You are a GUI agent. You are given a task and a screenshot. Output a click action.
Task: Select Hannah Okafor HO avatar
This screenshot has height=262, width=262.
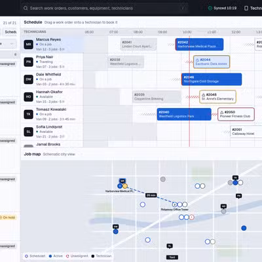coord(29,97)
